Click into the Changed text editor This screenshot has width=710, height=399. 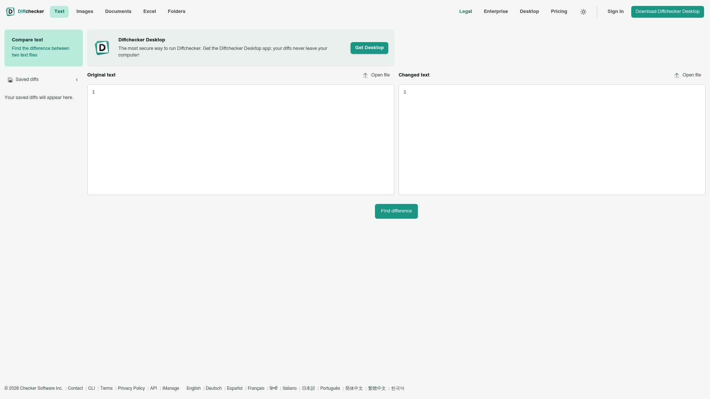pyautogui.click(x=552, y=140)
